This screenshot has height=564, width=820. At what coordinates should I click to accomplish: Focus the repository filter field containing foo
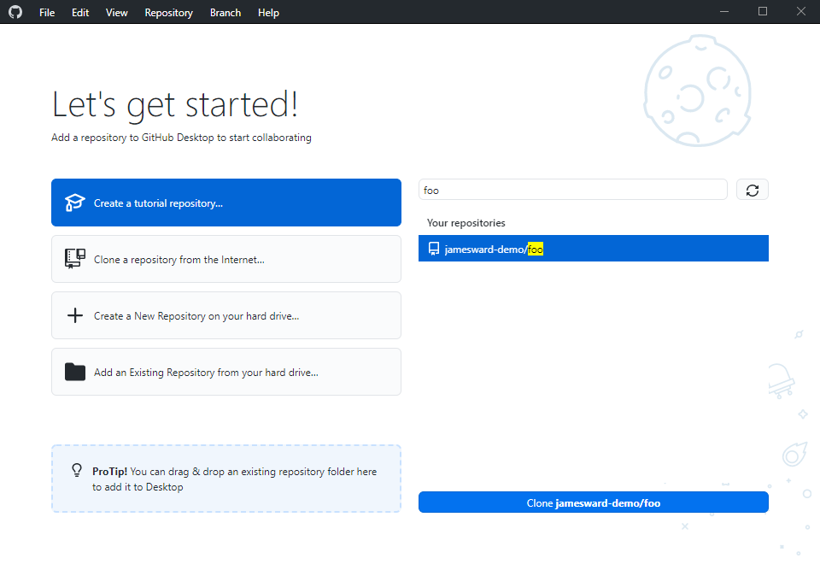[x=572, y=190]
